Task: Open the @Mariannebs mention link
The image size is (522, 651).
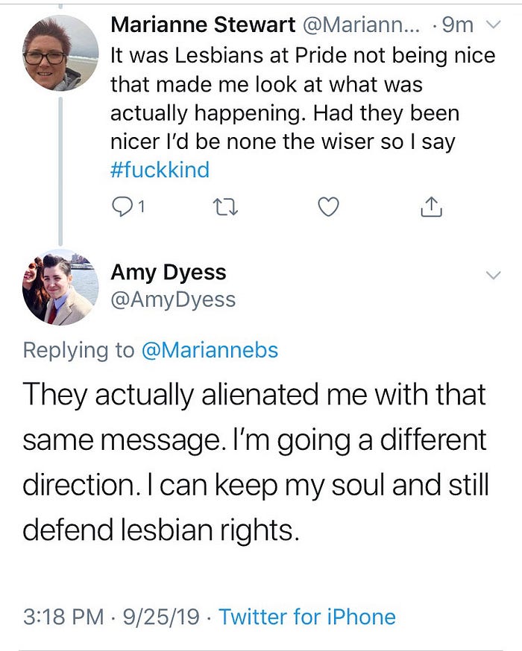Action: click(x=210, y=350)
